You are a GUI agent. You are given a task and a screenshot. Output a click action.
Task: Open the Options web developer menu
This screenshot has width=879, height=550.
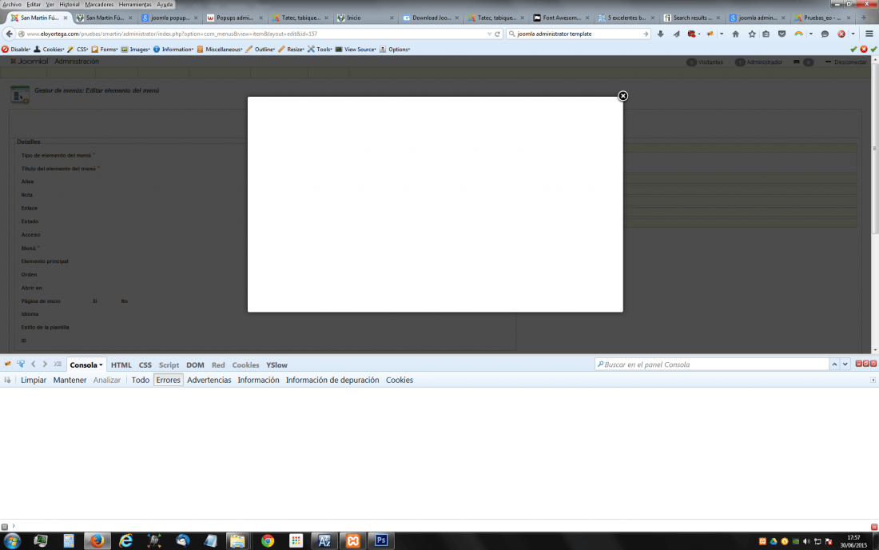click(x=395, y=50)
